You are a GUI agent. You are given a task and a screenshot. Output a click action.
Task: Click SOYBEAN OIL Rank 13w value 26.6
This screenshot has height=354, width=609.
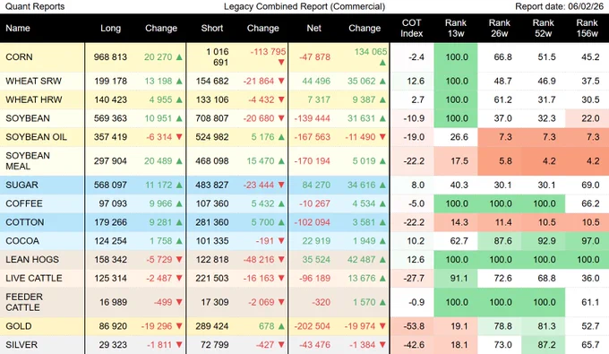click(459, 137)
